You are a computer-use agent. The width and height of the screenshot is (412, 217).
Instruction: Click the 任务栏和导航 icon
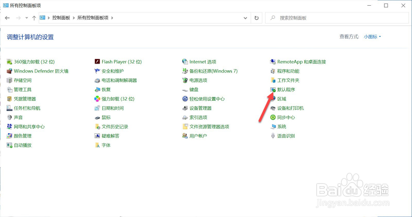tap(10, 108)
